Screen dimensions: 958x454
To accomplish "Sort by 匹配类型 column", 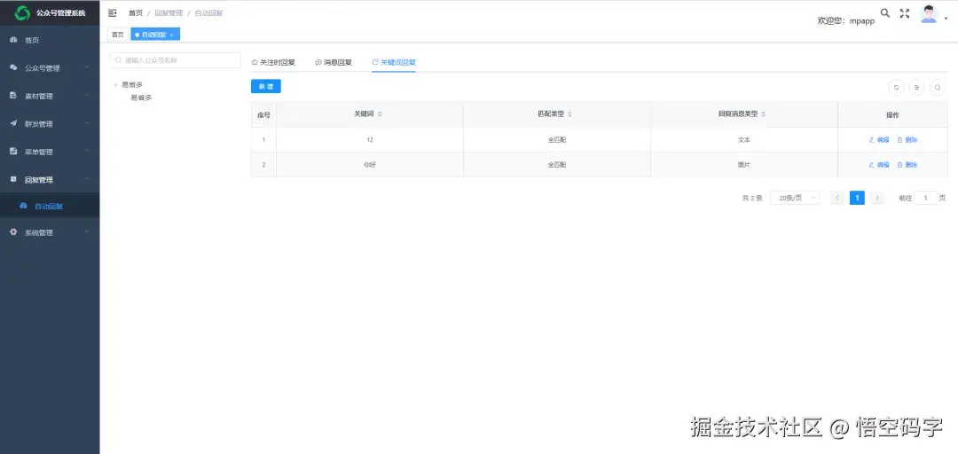I will [x=570, y=114].
